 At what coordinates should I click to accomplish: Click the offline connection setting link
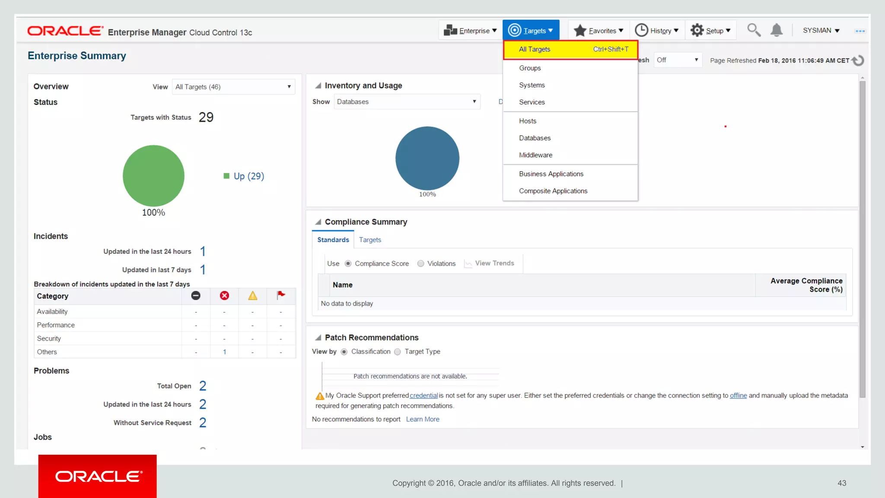tap(738, 396)
